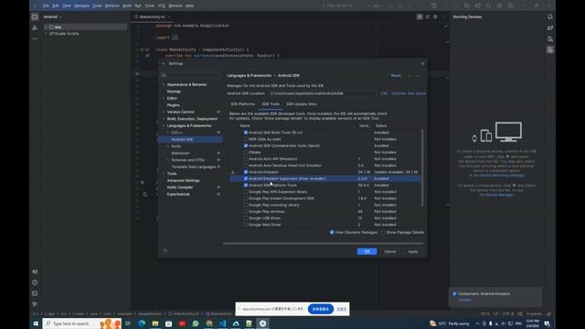Open the Android project view dropdown
Screen dimensions: 585x329
tap(52, 16)
